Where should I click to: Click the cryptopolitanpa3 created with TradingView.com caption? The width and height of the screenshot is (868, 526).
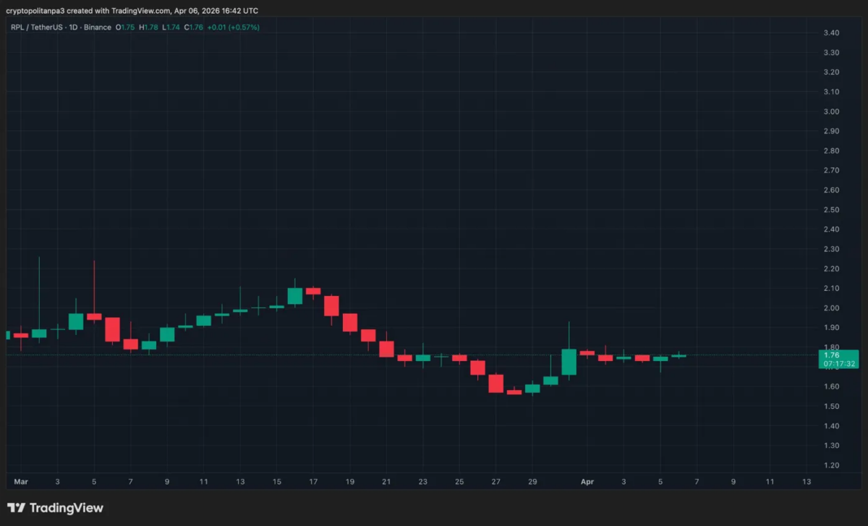(x=132, y=11)
